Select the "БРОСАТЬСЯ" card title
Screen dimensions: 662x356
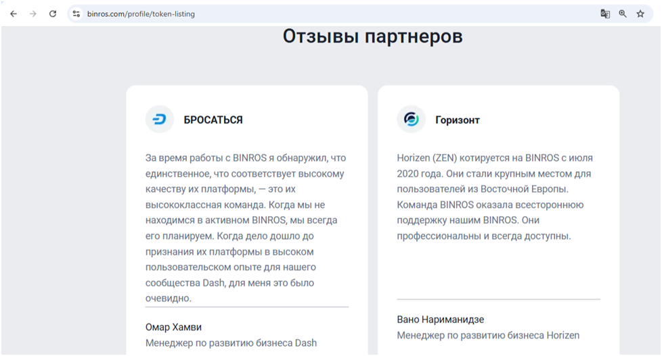pyautogui.click(x=213, y=120)
